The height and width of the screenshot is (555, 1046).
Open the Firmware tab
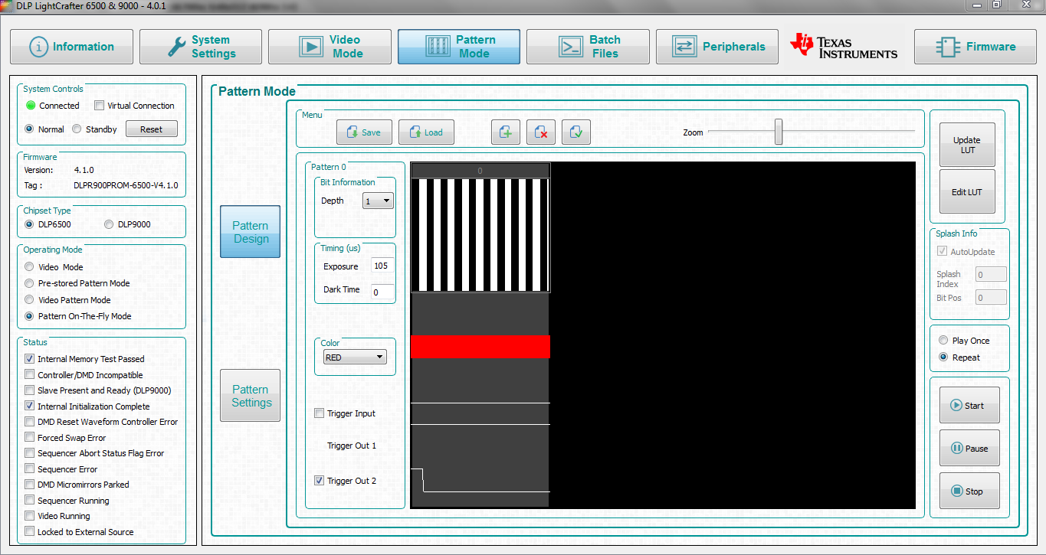pos(976,47)
